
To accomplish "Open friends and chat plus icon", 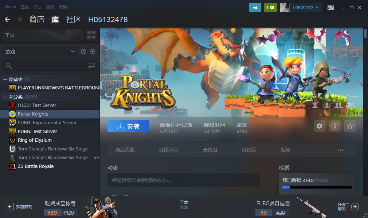I will (355, 206).
